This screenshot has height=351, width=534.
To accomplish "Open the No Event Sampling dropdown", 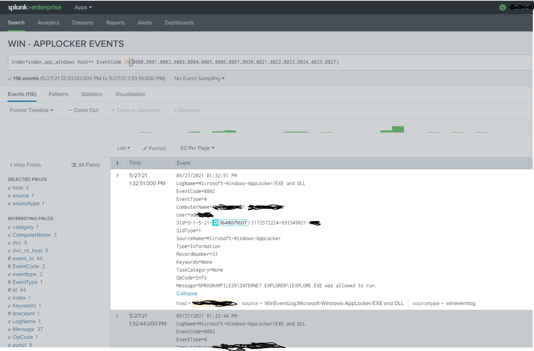I will point(199,78).
